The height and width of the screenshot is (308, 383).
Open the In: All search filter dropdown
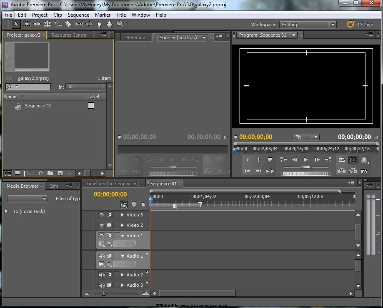[x=86, y=87]
